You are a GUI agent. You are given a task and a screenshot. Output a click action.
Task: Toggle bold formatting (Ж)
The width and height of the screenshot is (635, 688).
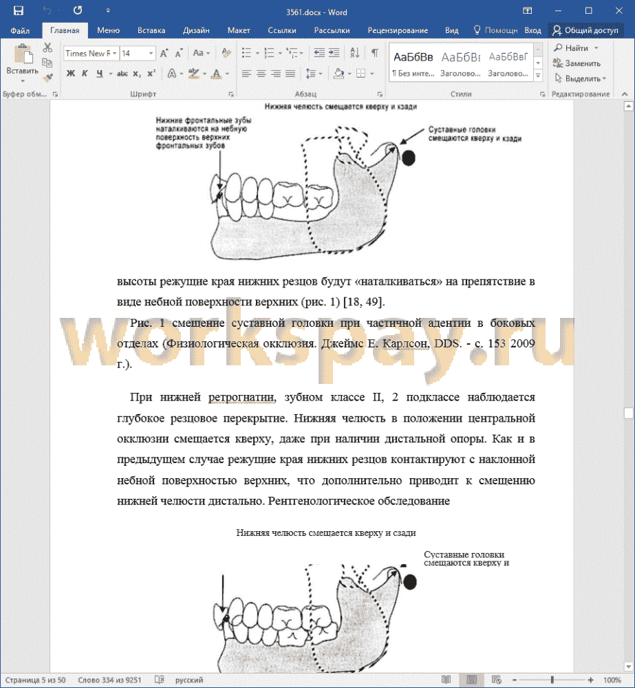(71, 74)
